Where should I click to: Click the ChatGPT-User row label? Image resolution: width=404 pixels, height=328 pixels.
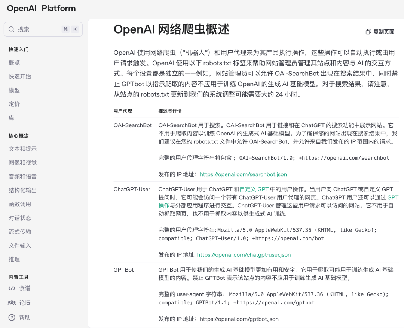click(132, 190)
